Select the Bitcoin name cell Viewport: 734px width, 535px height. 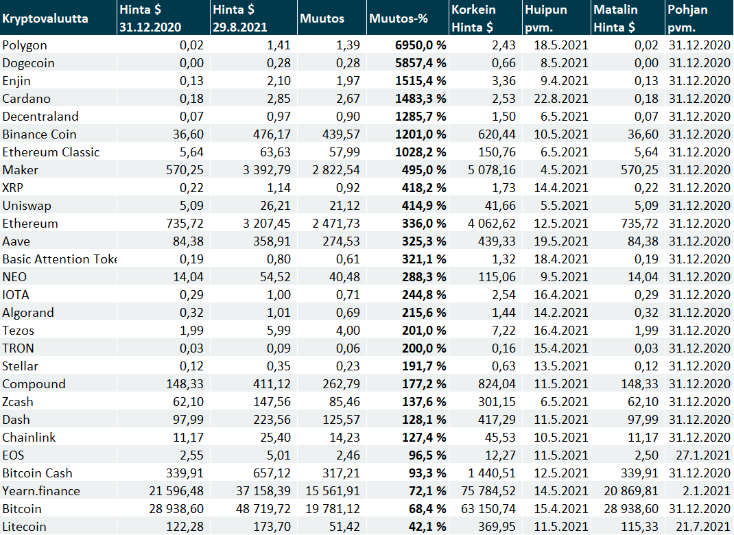tap(22, 509)
